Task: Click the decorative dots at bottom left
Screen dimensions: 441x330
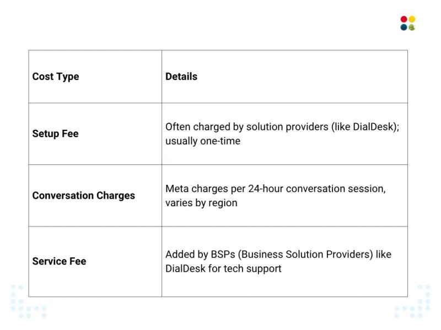Action: (x=28, y=301)
